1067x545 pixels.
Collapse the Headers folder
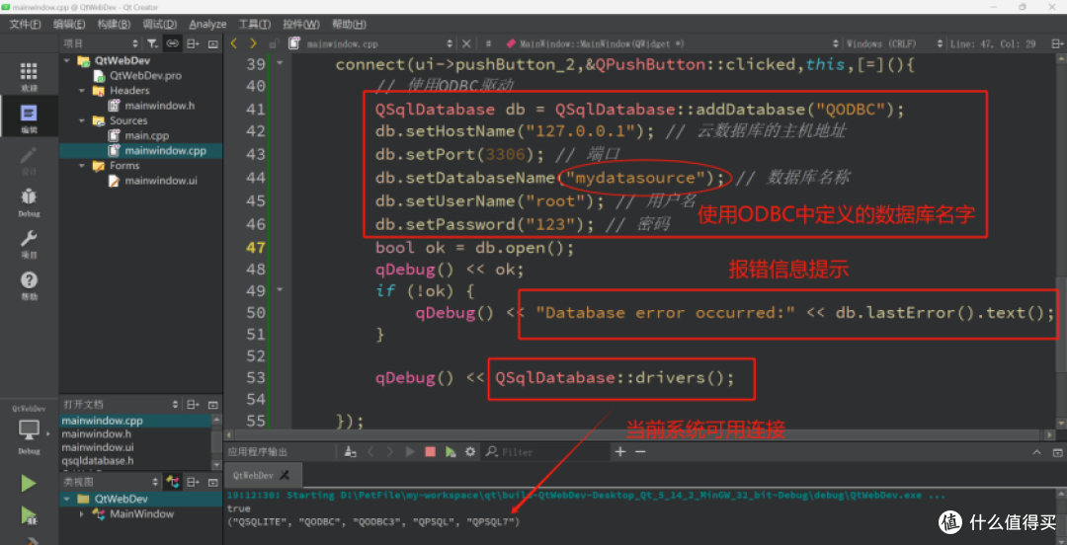click(x=82, y=90)
